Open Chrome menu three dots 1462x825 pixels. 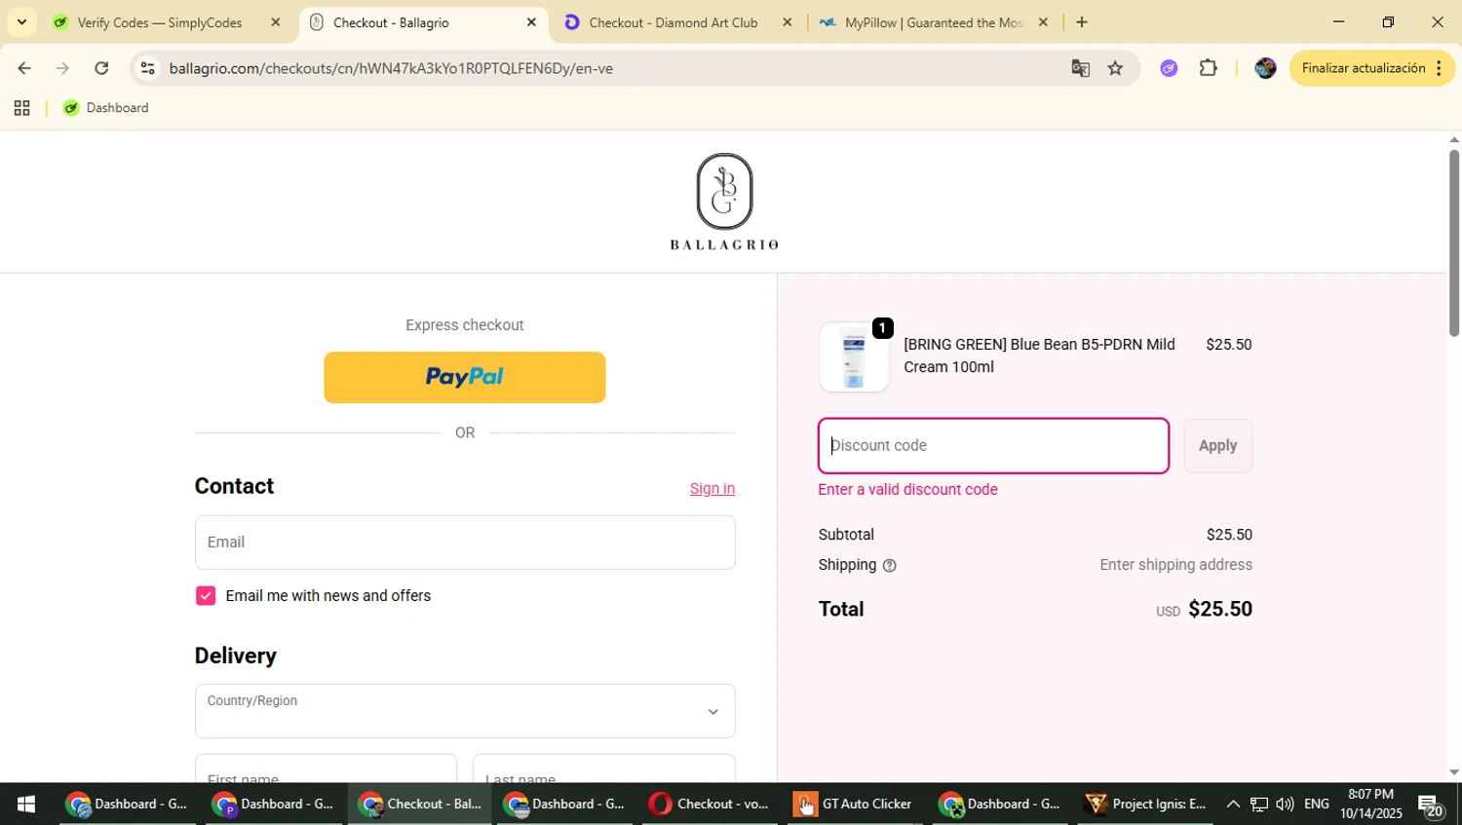point(1439,68)
